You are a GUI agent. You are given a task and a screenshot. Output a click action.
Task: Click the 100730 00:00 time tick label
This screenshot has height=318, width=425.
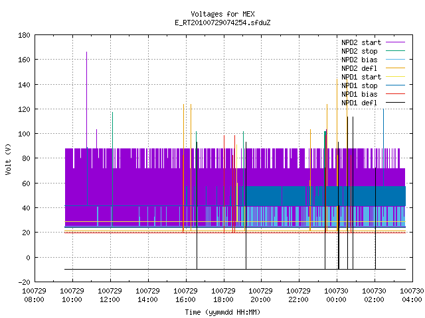pos(337,295)
